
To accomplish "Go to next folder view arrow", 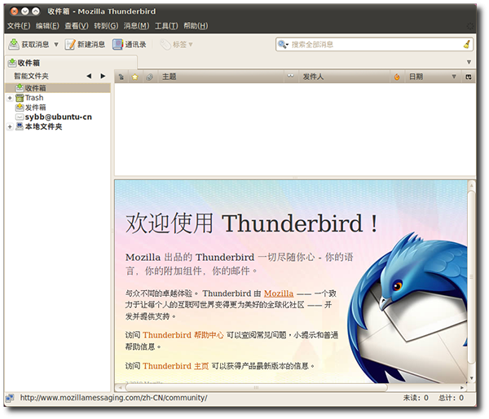I will point(103,76).
